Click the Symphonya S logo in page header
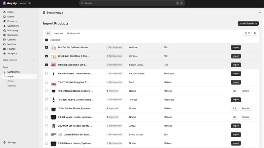The width and height of the screenshot is (264, 148). [x=44, y=12]
